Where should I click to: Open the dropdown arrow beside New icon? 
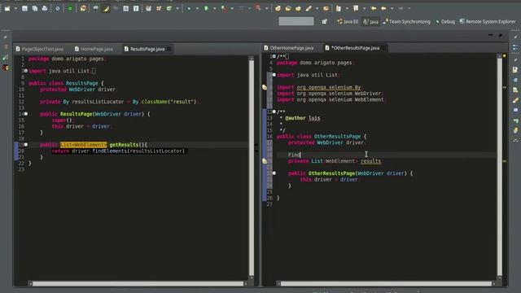[x=15, y=8]
